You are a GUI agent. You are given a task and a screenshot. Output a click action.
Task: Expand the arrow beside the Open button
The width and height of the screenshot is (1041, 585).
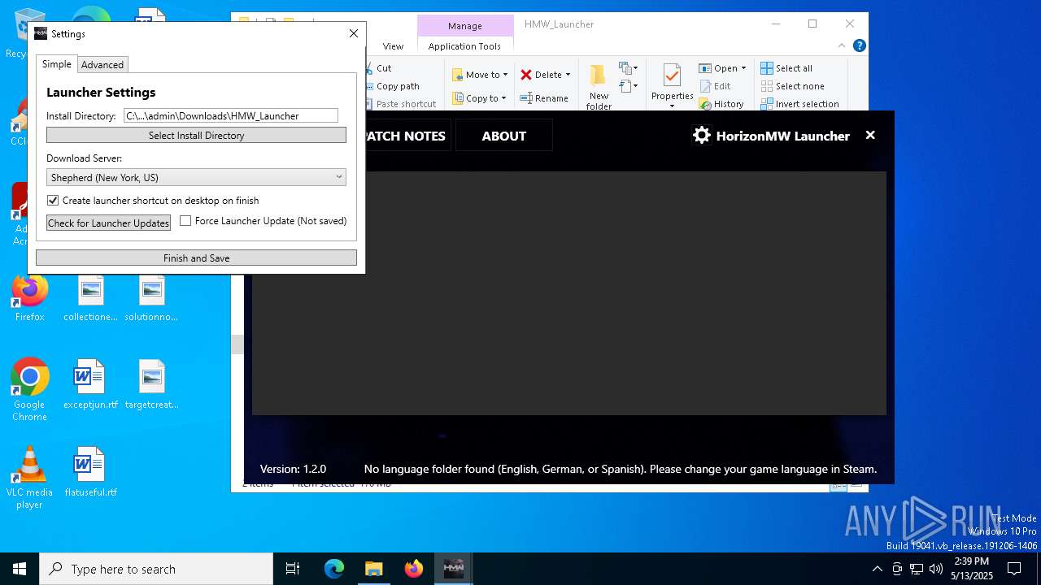click(743, 68)
